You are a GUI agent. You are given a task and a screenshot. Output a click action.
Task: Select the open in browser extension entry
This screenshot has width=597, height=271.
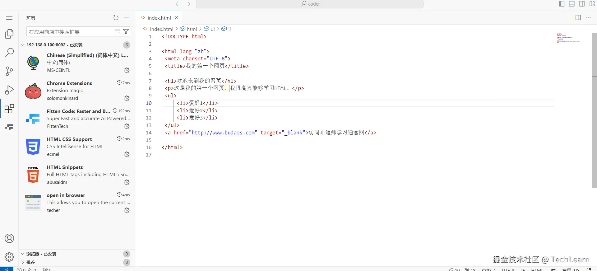click(77, 203)
